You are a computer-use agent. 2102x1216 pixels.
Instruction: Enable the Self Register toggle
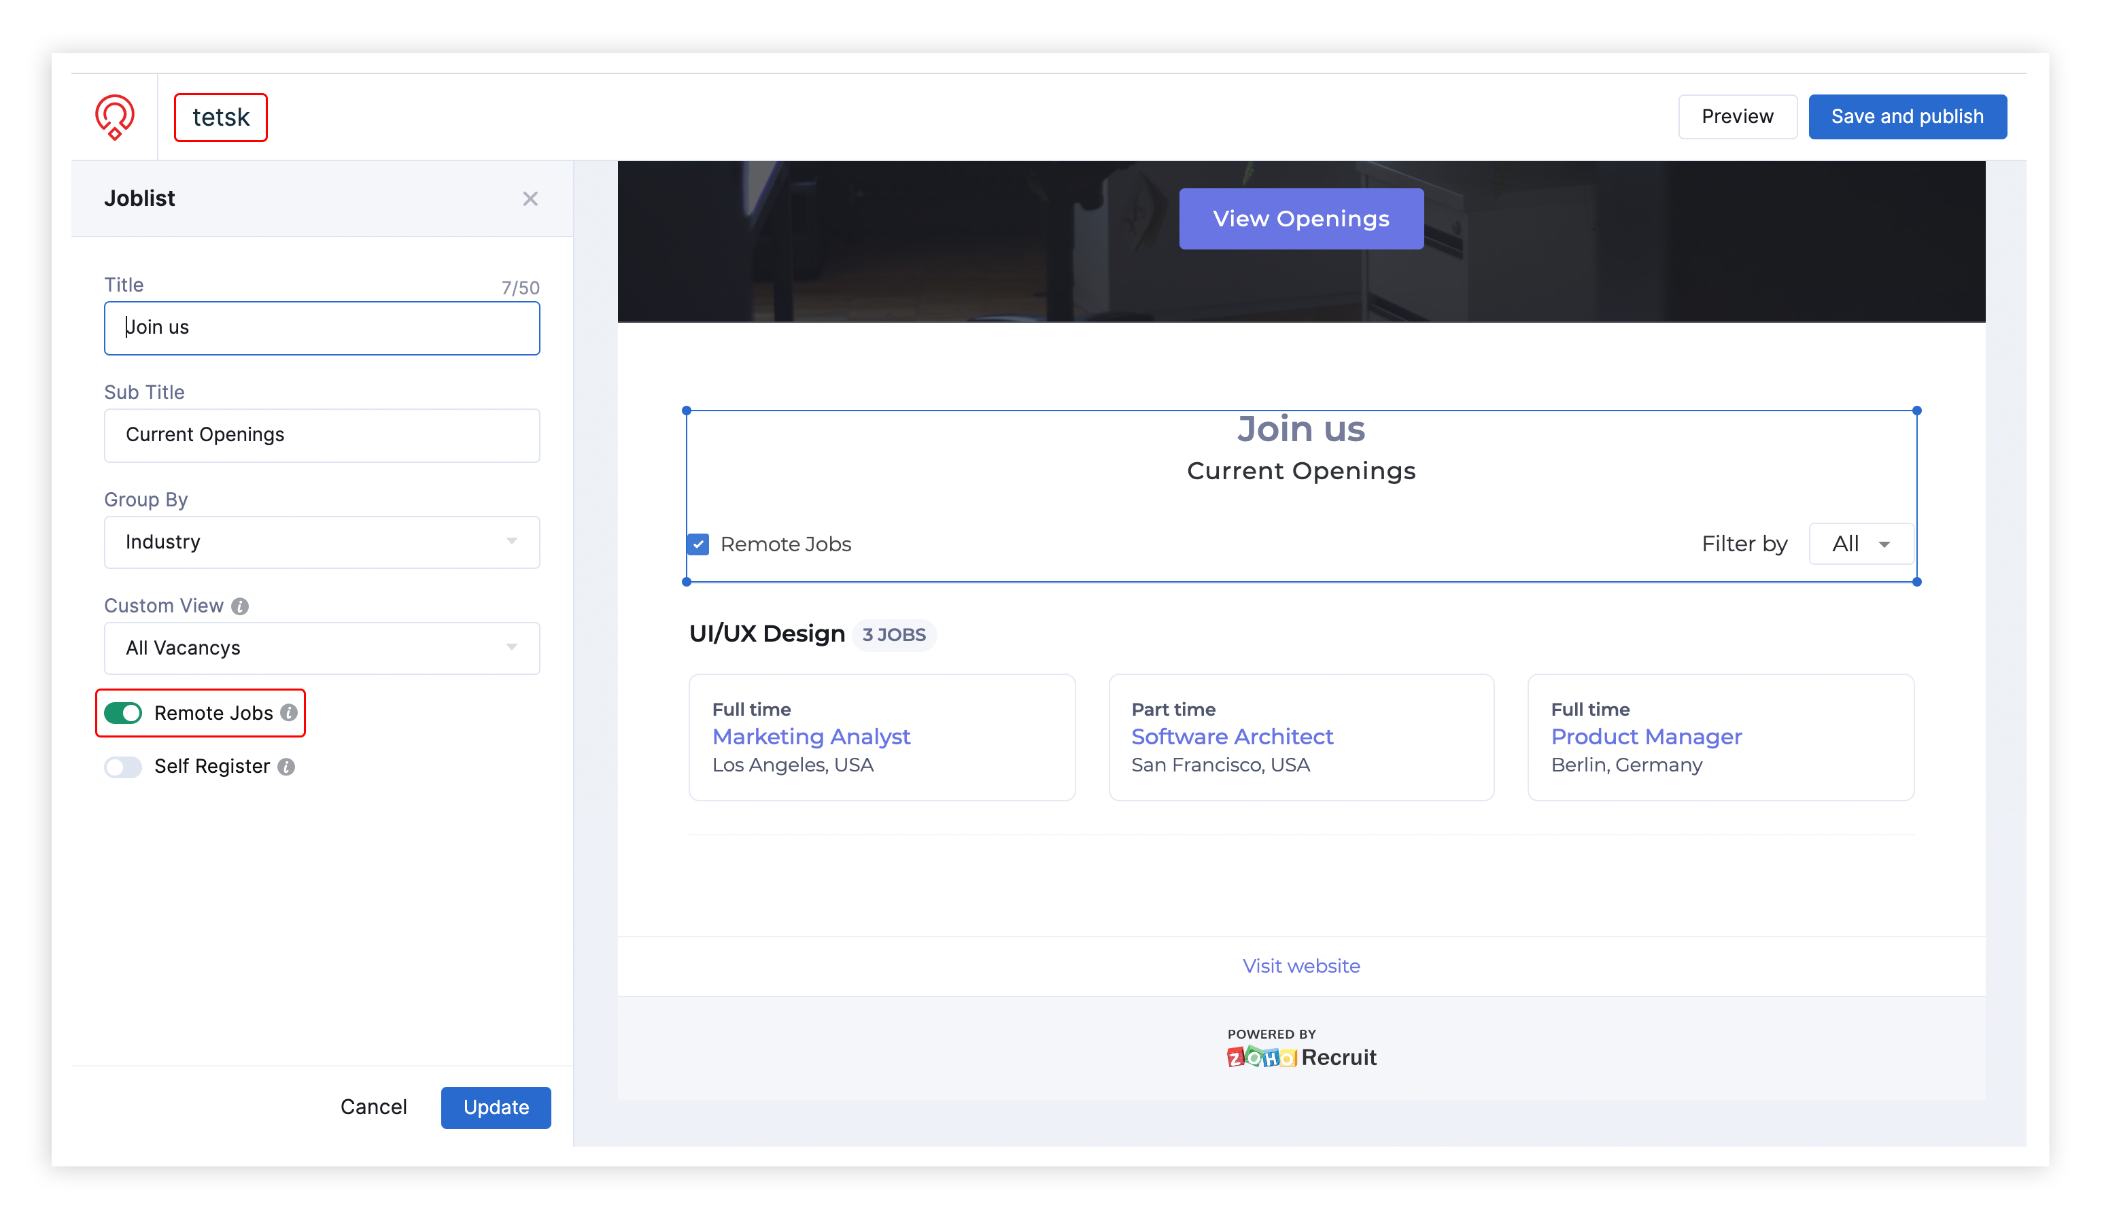point(124,767)
